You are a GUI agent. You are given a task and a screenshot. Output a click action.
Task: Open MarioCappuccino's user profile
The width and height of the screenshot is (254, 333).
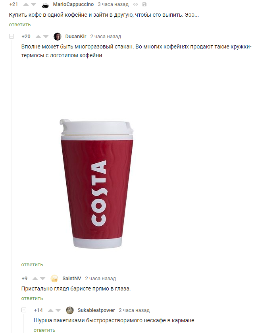[x=73, y=4]
